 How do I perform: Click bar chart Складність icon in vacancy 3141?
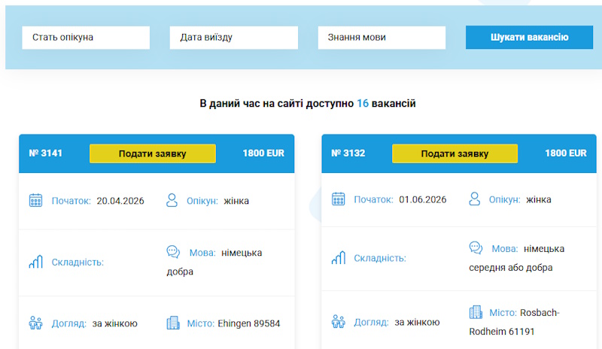(35, 262)
